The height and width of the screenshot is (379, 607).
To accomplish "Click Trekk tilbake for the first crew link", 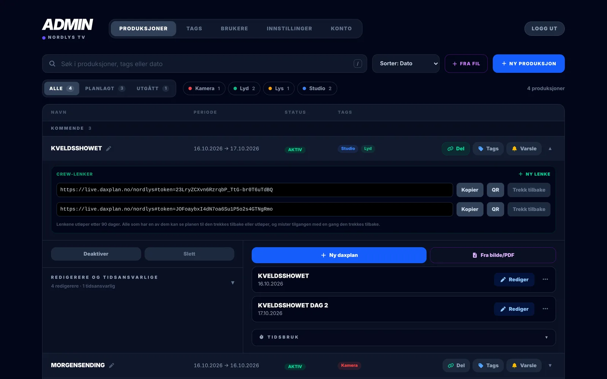I will pos(529,190).
